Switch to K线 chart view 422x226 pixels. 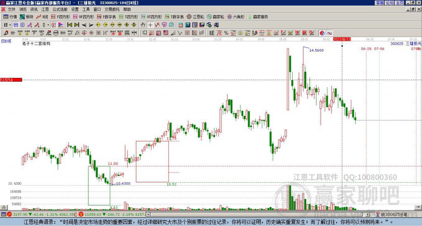(x=42, y=16)
